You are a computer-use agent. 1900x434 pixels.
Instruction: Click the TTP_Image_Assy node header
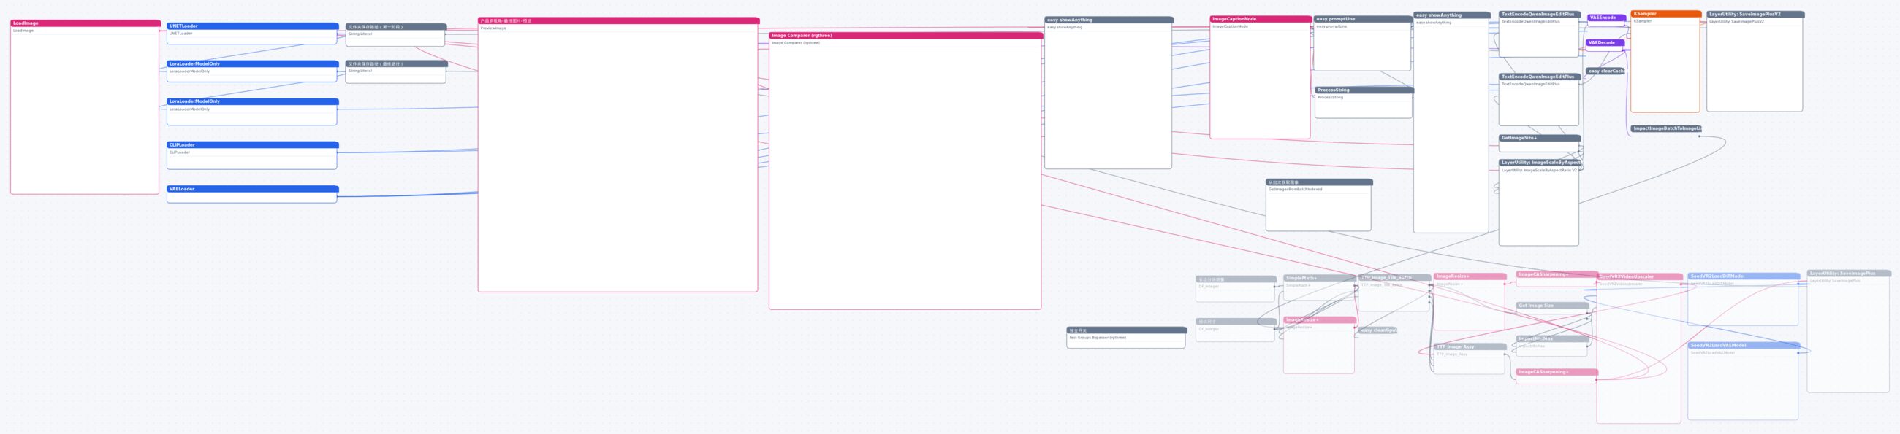1470,346
